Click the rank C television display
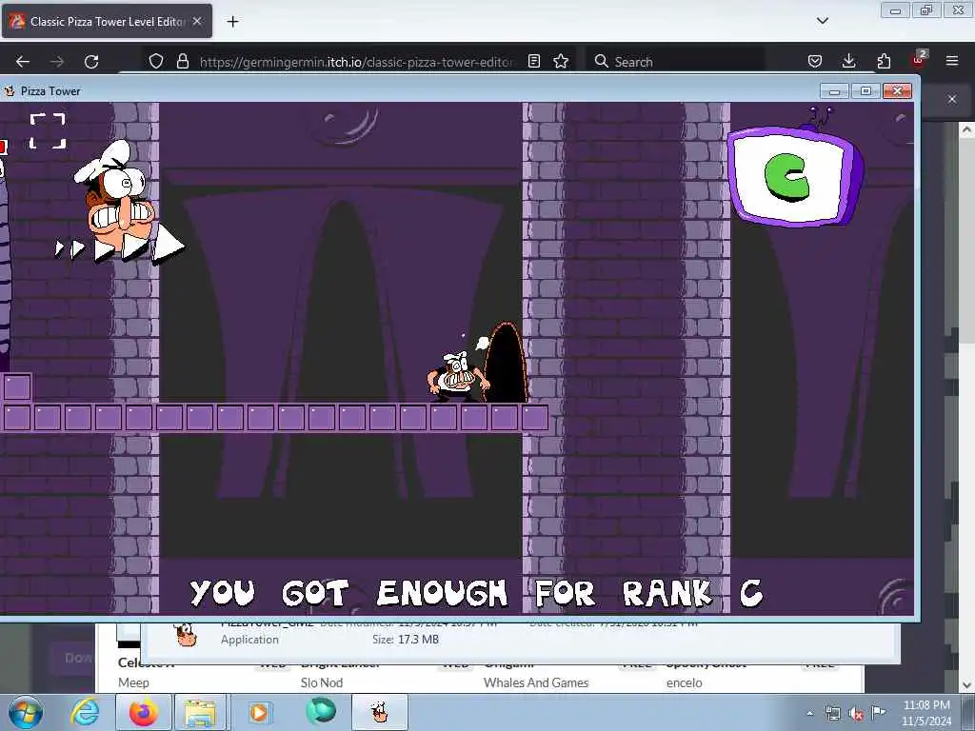This screenshot has width=975, height=731. [x=795, y=175]
